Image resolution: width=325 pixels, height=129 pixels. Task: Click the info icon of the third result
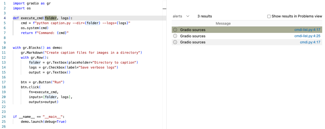pos(175,42)
